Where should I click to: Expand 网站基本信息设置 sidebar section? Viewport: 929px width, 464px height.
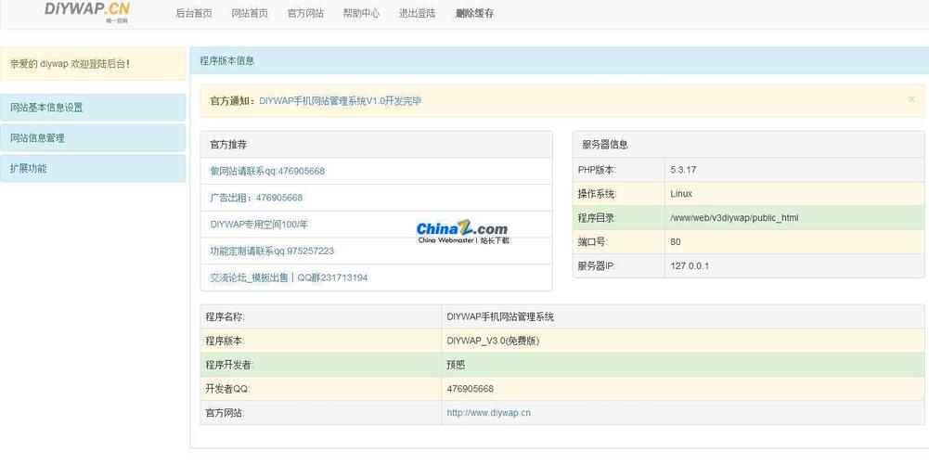point(93,108)
